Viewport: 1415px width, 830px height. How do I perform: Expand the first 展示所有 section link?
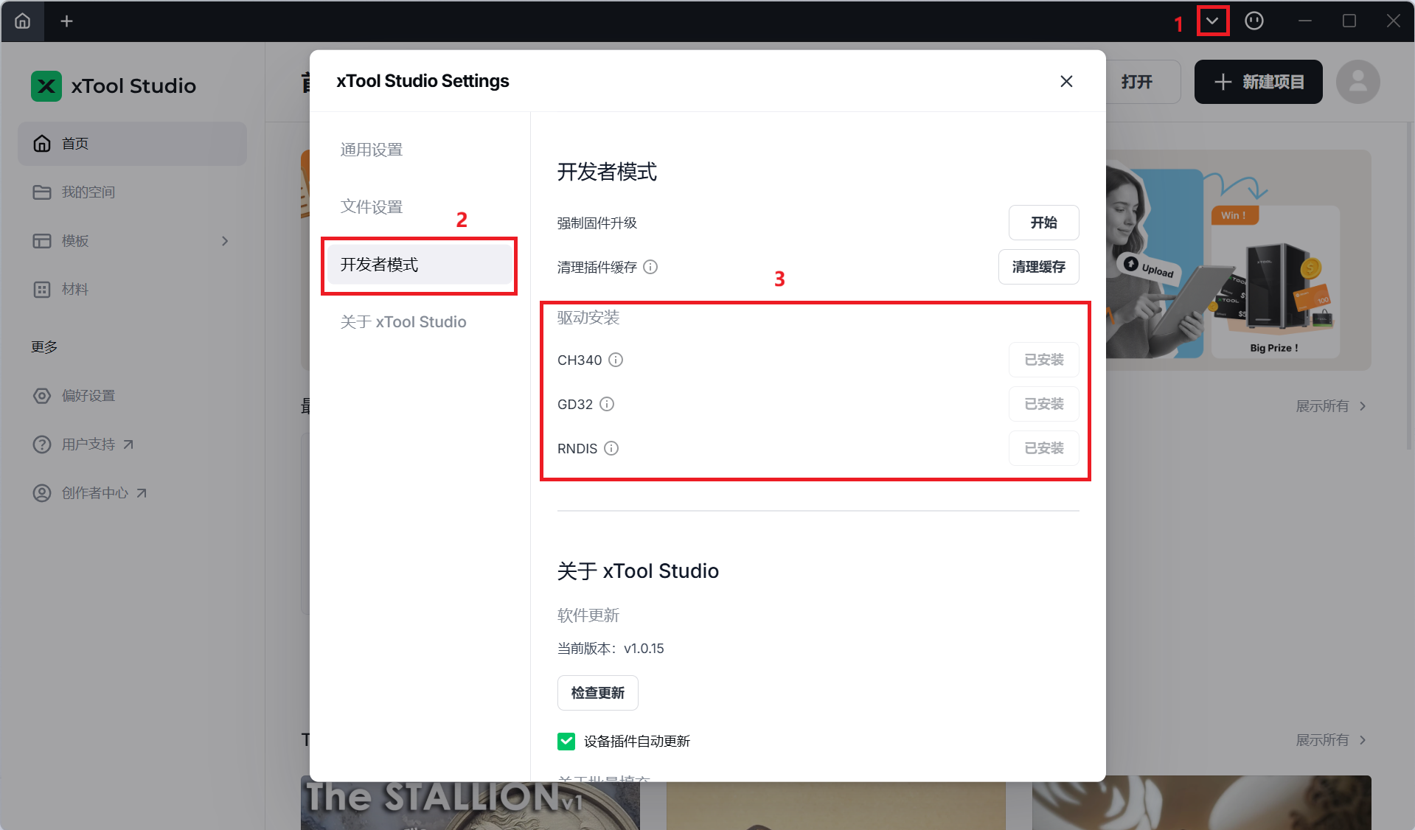click(1330, 406)
